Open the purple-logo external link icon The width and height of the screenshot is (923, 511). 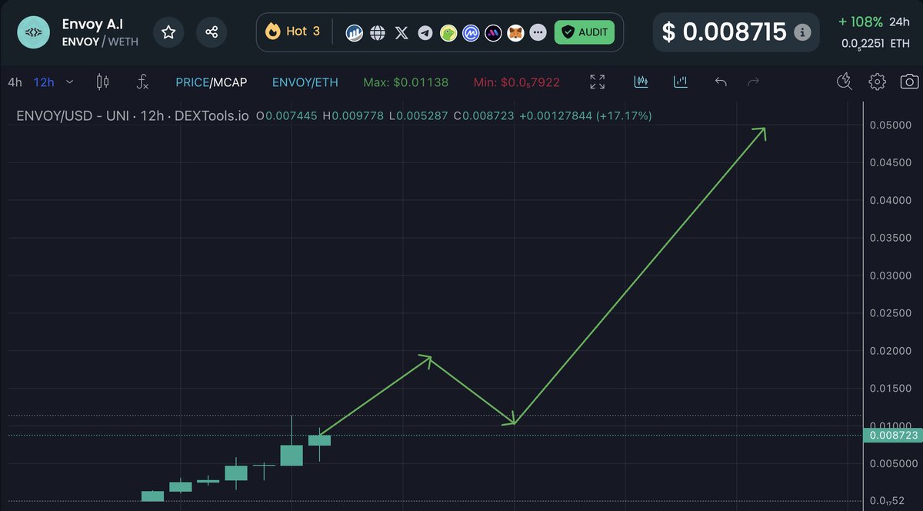pyautogui.click(x=493, y=33)
